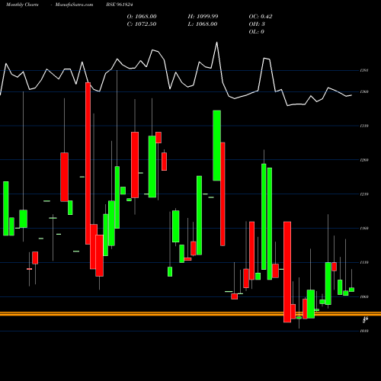Click the "MunafaSutra.com" header text
The width and height of the screenshot is (381, 381).
coord(74,5)
